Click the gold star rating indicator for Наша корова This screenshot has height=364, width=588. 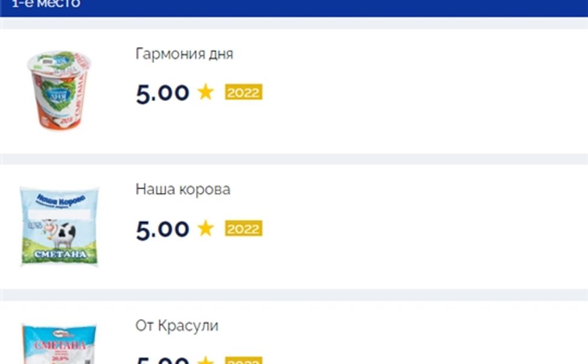(x=205, y=228)
